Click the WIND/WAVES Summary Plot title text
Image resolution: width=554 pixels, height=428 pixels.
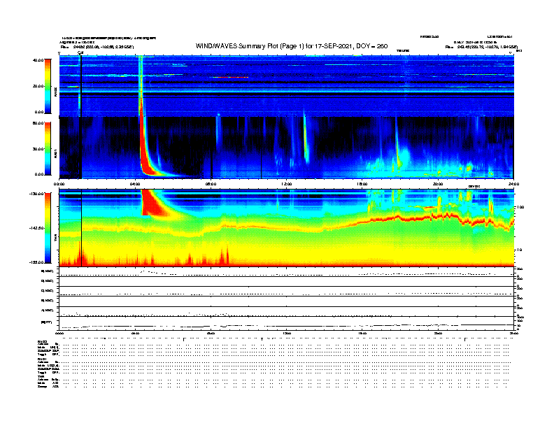[292, 46]
